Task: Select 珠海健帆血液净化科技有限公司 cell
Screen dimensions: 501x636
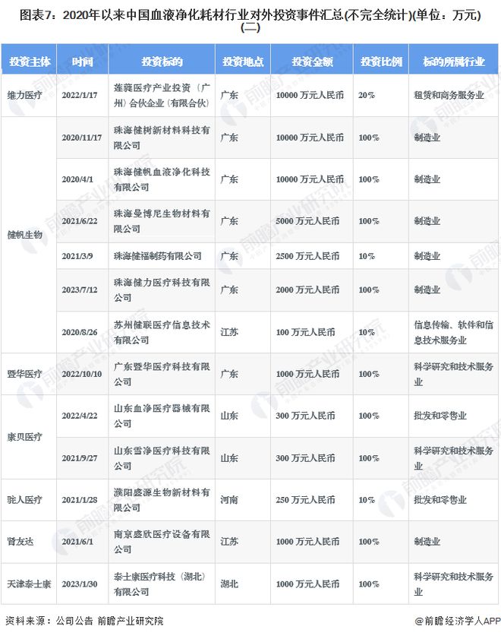Action: click(162, 179)
